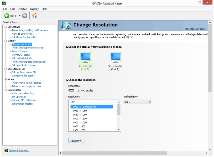Open Set Up Digital Audio
Screen dimensions: 214x157
click(22, 58)
